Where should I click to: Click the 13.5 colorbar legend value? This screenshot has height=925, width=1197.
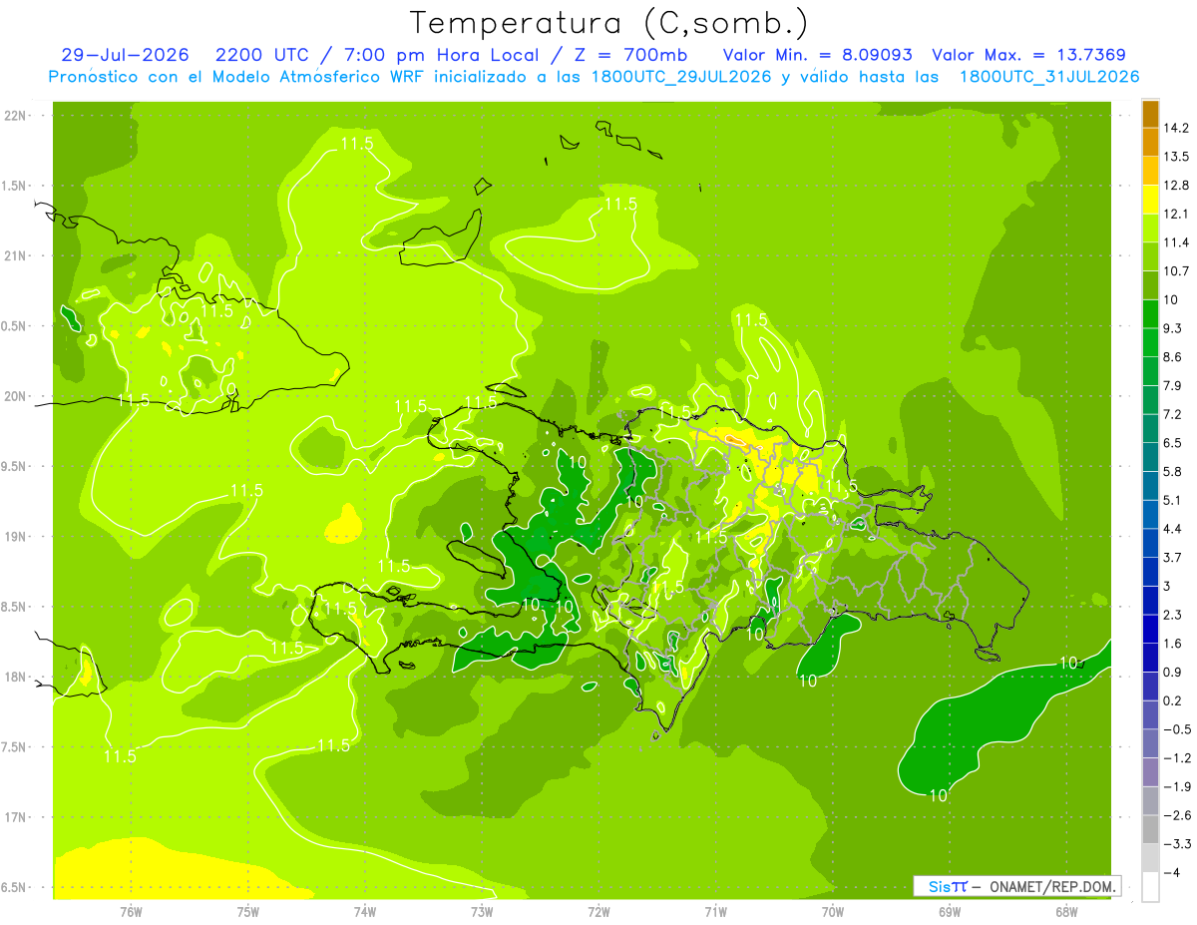(x=1176, y=157)
